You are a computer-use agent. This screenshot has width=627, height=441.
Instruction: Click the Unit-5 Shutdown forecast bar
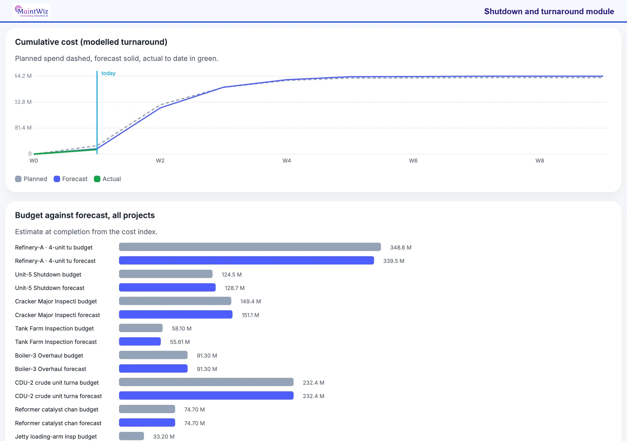(x=167, y=288)
